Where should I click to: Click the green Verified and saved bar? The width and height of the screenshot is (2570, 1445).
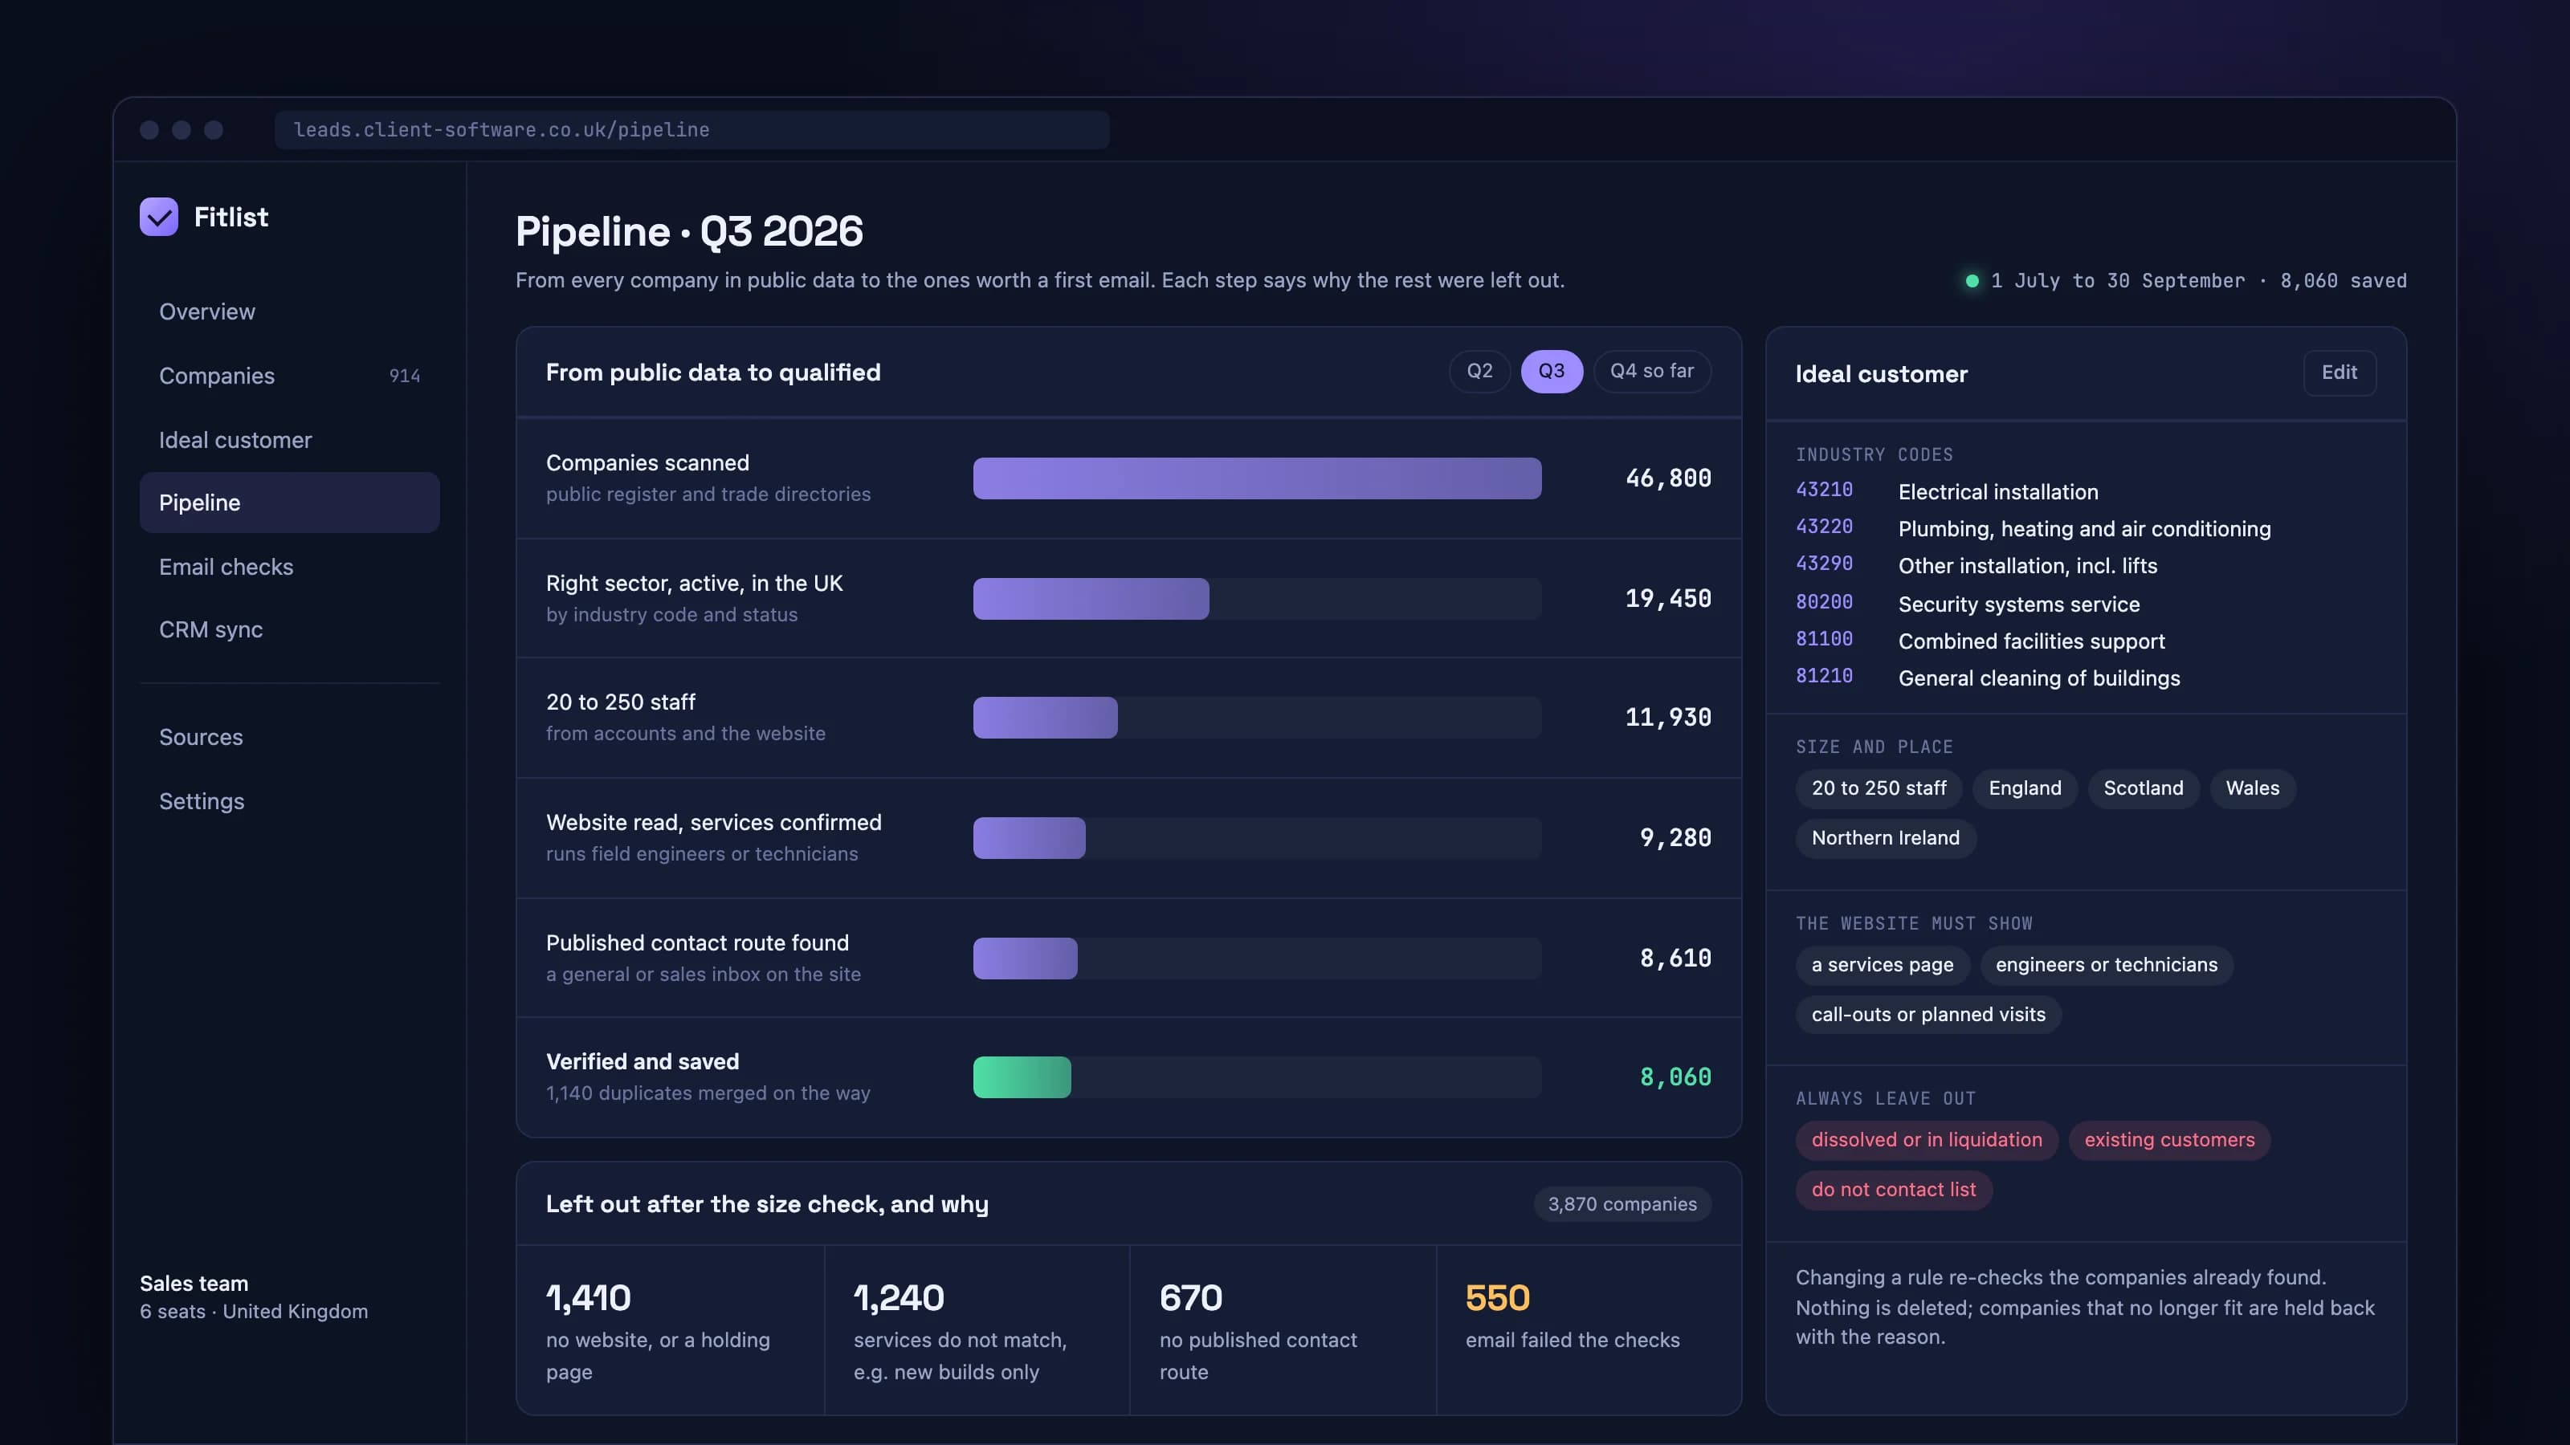tap(1022, 1077)
